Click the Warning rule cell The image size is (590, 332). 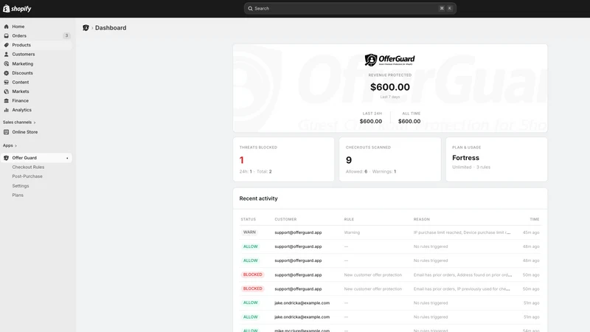[x=352, y=232]
